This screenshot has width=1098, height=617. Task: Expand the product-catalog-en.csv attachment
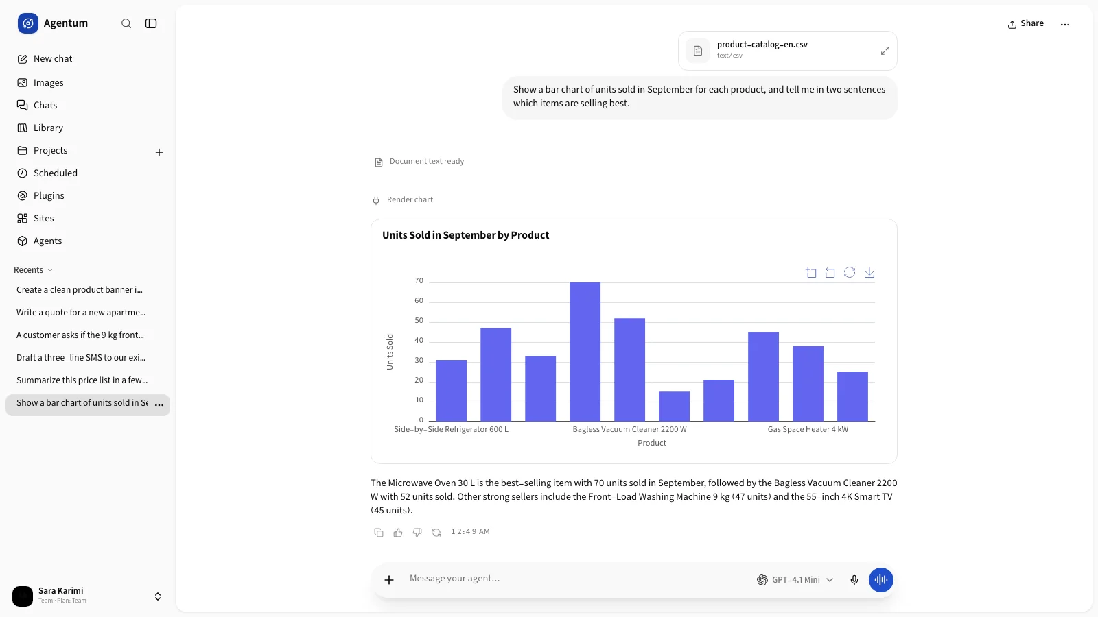(885, 51)
